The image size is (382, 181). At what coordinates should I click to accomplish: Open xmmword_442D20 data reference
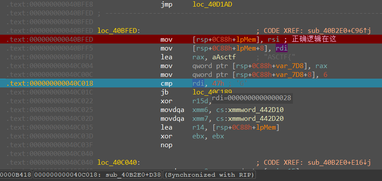click(256, 119)
